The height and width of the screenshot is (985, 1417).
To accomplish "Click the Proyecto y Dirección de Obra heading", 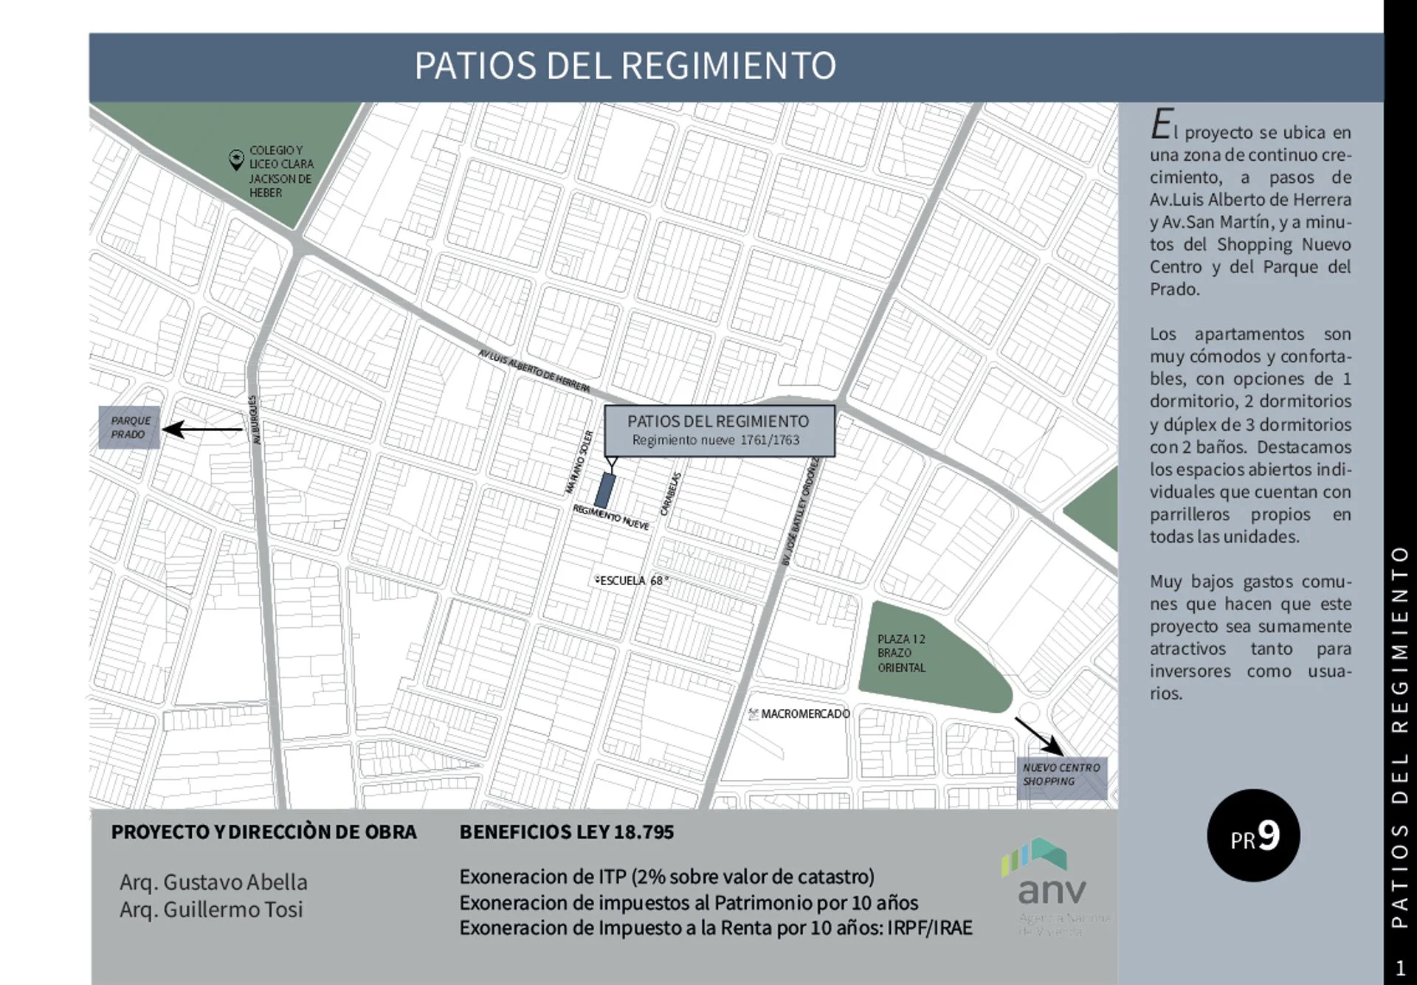I will tap(263, 832).
